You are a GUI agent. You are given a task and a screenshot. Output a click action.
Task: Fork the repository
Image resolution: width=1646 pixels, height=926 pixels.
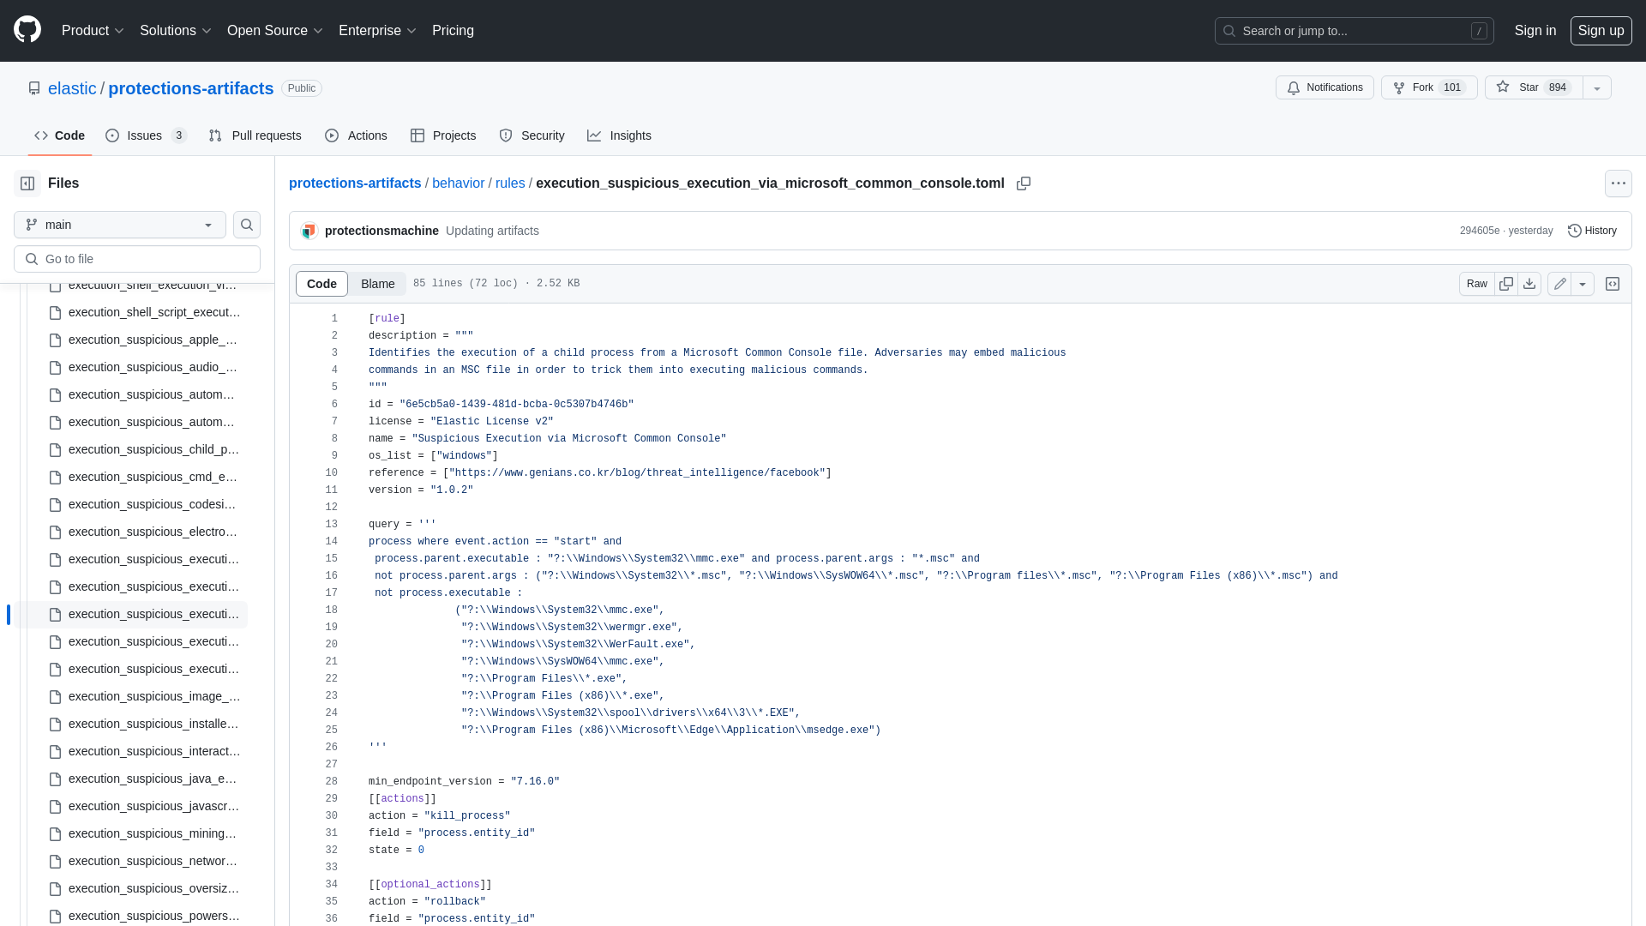click(x=1429, y=87)
